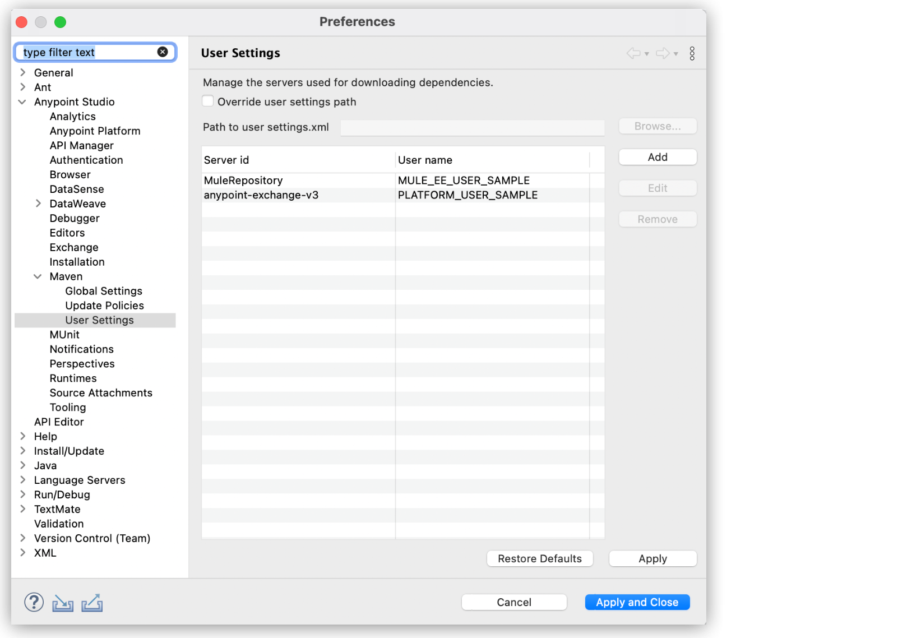
Task: Open the Update Policies preferences
Action: 104,306
